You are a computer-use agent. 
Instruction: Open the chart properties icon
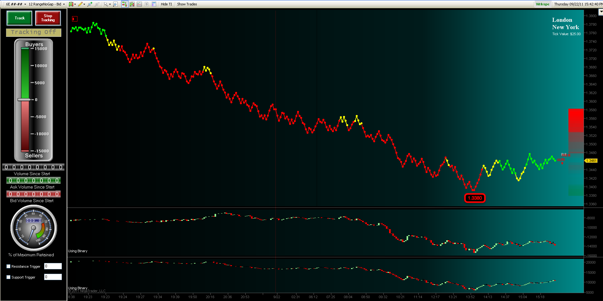(x=154, y=4)
